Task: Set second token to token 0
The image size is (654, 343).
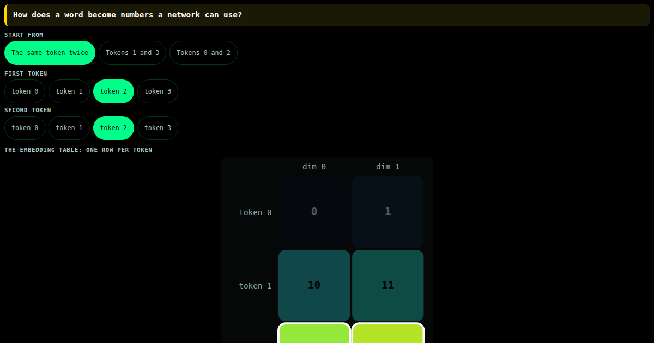Action: (x=25, y=128)
